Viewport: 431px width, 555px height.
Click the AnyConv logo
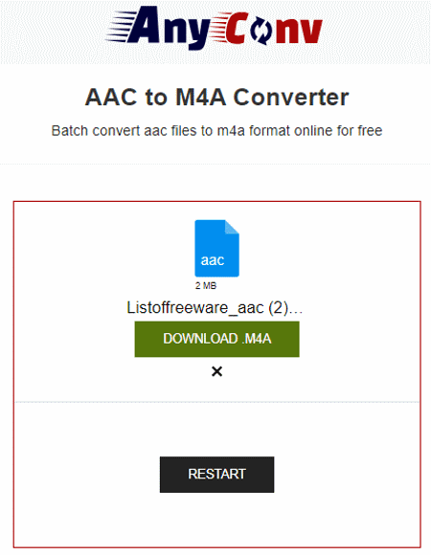[215, 28]
